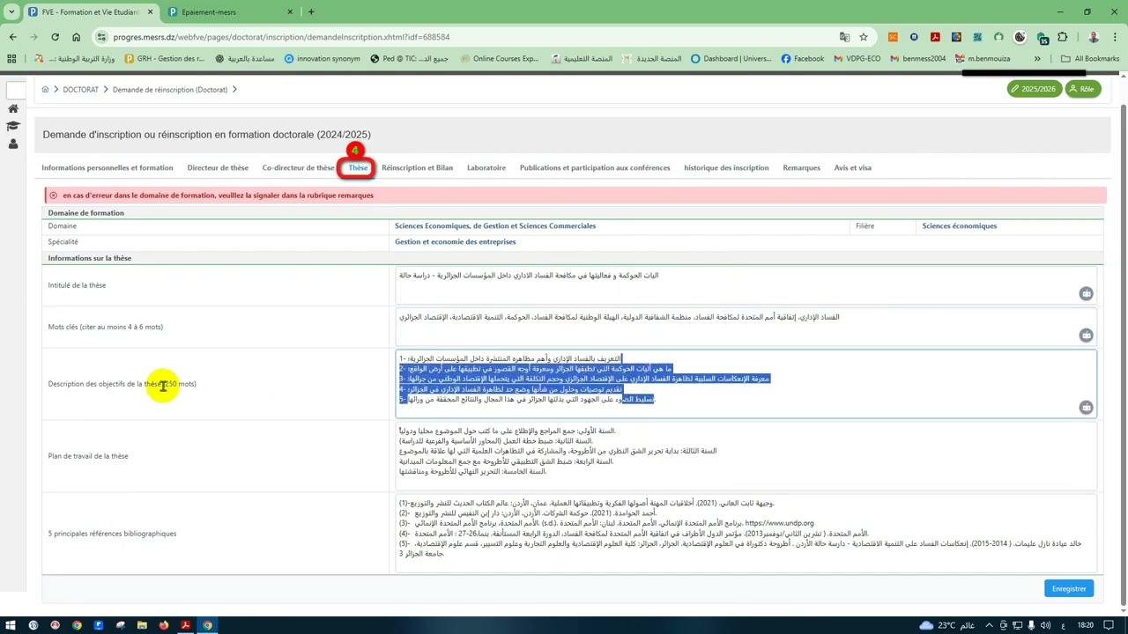The width and height of the screenshot is (1128, 634).
Task: Click the translate page icon in address bar
Action: pos(844,37)
